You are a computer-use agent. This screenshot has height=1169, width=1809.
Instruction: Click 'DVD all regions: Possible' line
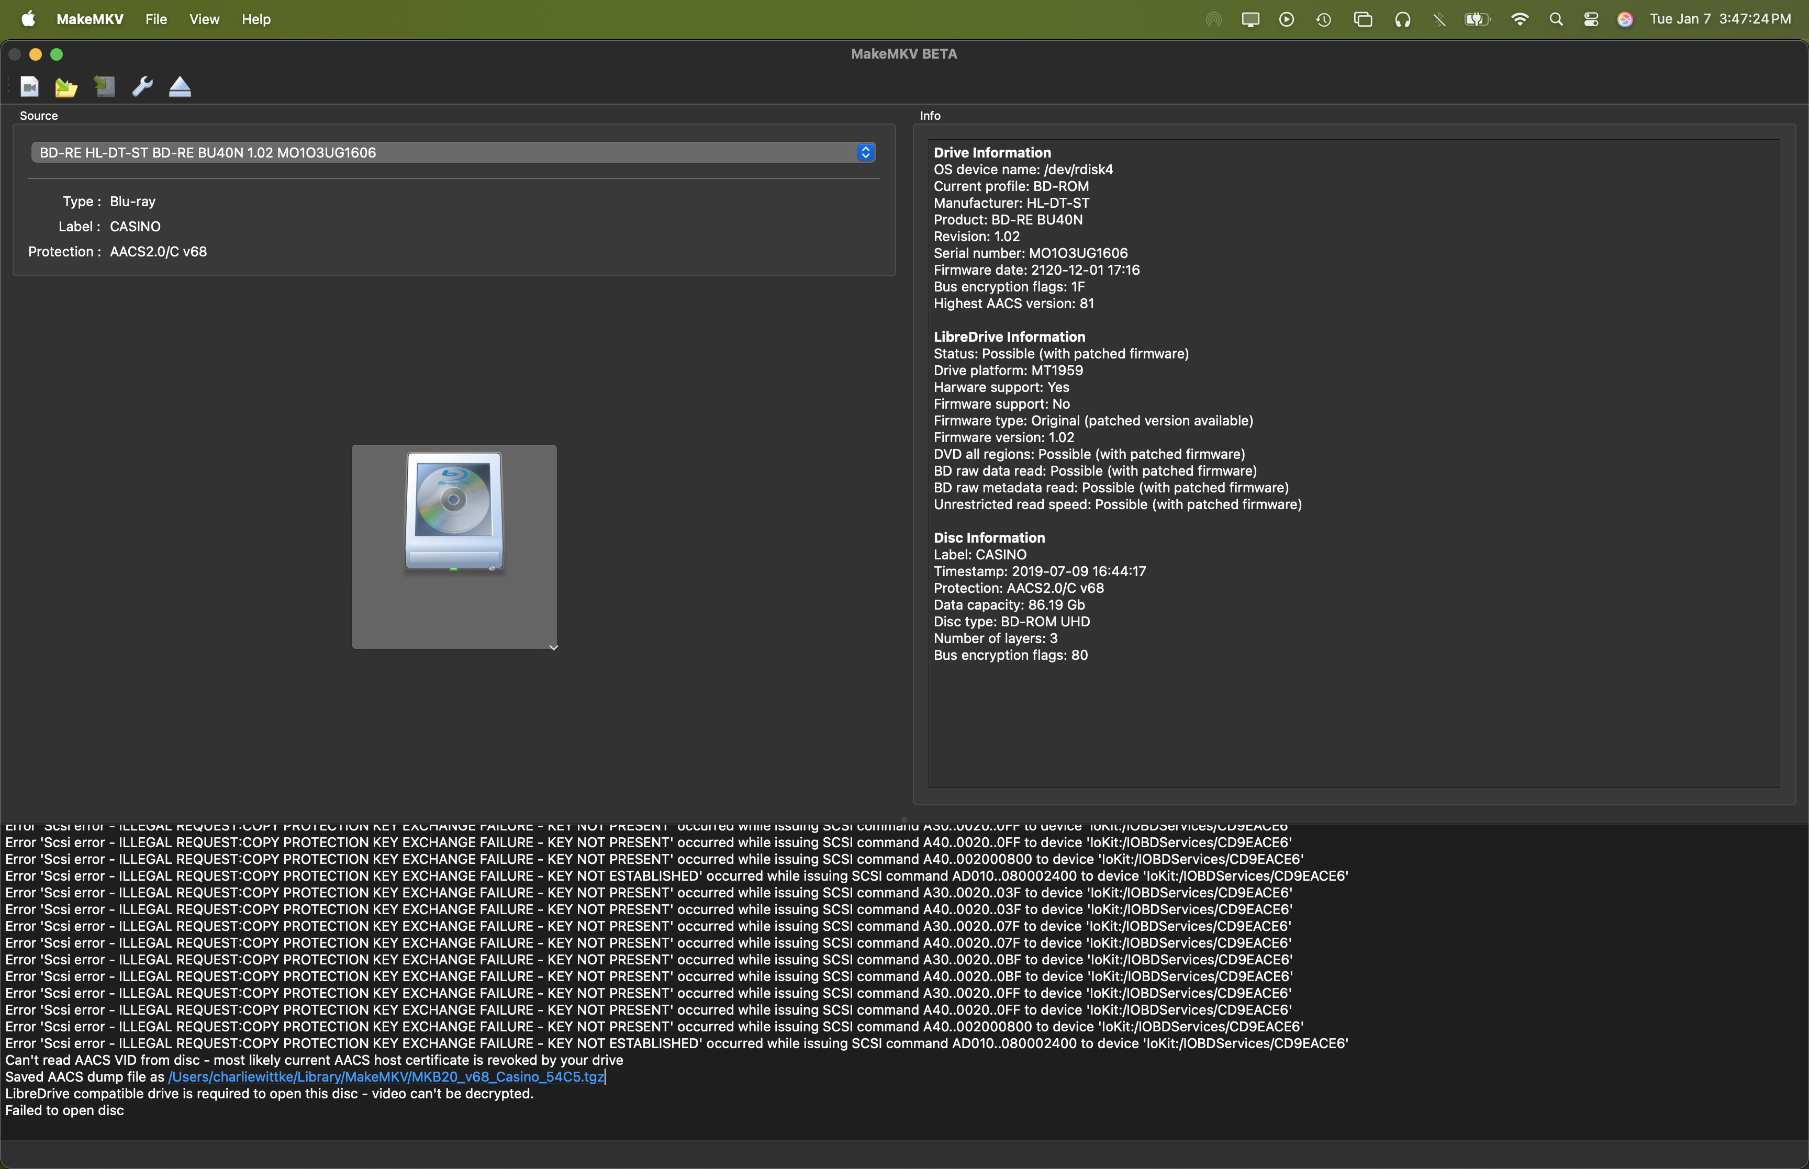(x=1089, y=454)
